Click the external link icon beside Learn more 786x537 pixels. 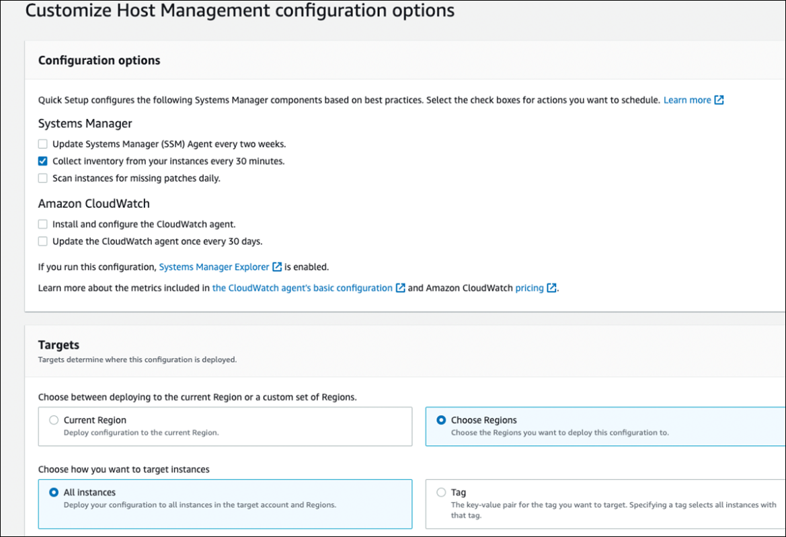[719, 100]
